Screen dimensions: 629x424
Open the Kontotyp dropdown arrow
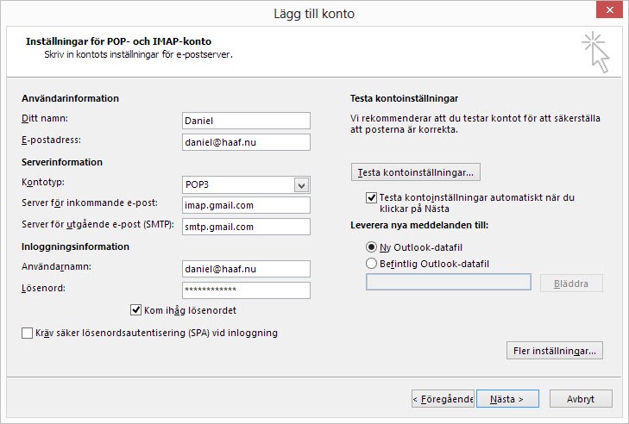coord(301,184)
